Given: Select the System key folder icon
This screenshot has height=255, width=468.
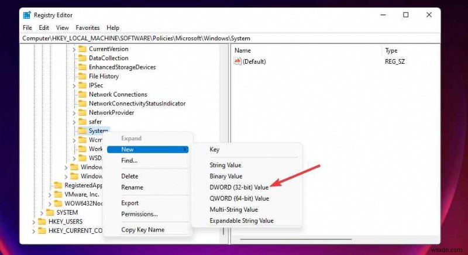Looking at the screenshot, I should click(x=82, y=131).
